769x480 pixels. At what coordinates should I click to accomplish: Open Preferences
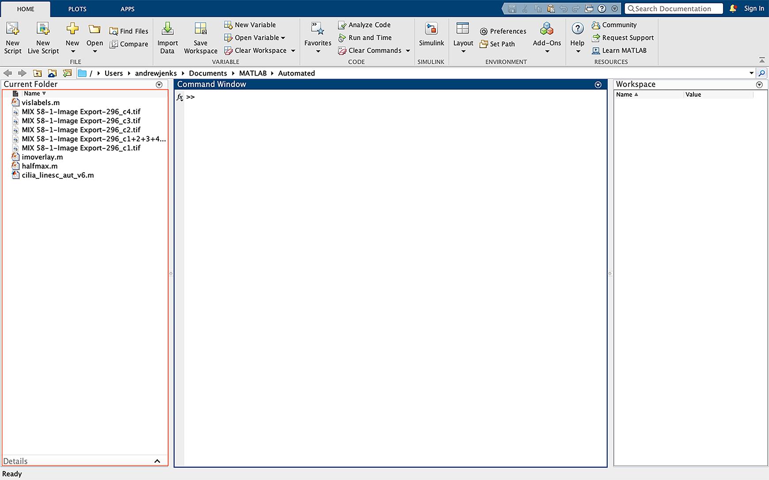coord(503,31)
